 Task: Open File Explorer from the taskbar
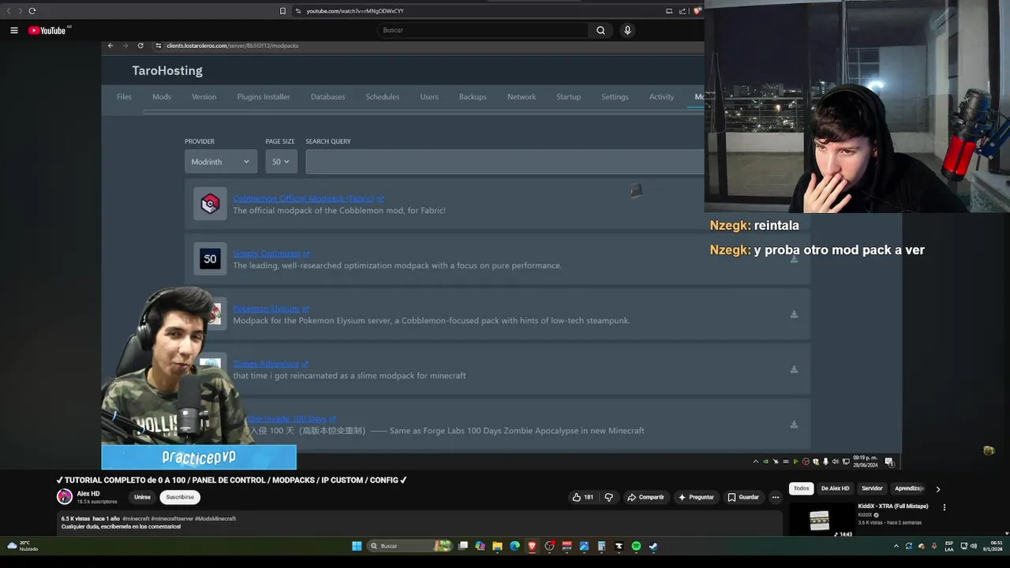497,546
